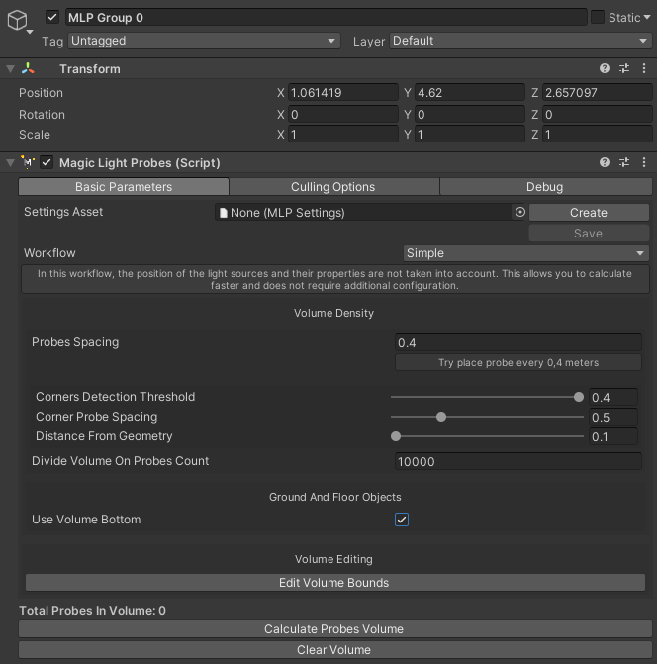Disable the Magic Light Probes script checkbox
Screen dimensions: 657x664
coord(47,163)
